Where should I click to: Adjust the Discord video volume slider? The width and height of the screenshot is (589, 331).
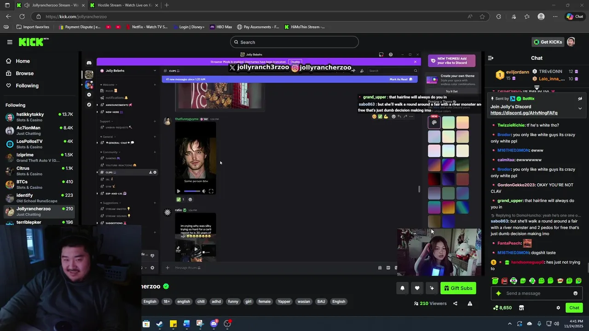click(192, 191)
